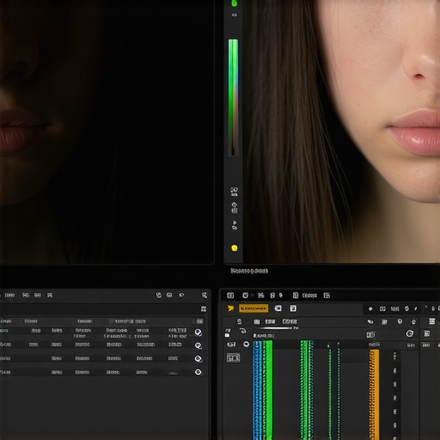Select the dark left preview viewer
Image resolution: width=440 pixels, height=440 pixels.
pyautogui.click(x=107, y=131)
